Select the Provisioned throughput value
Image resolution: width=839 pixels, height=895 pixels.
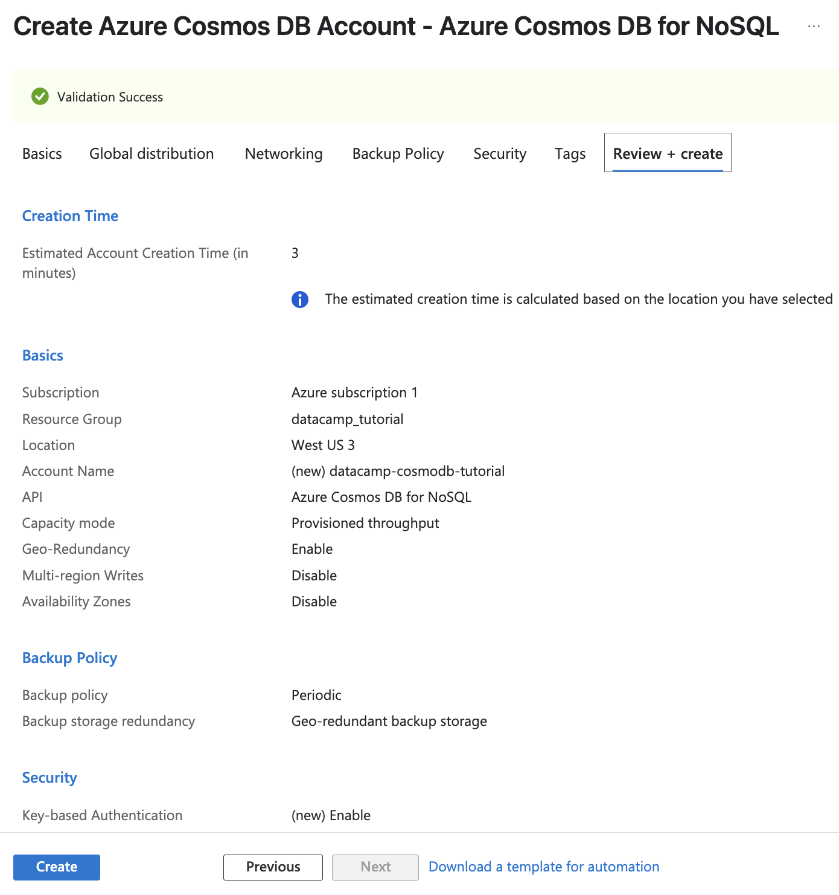tap(365, 524)
